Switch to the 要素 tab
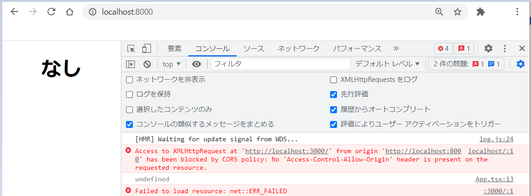 point(174,48)
